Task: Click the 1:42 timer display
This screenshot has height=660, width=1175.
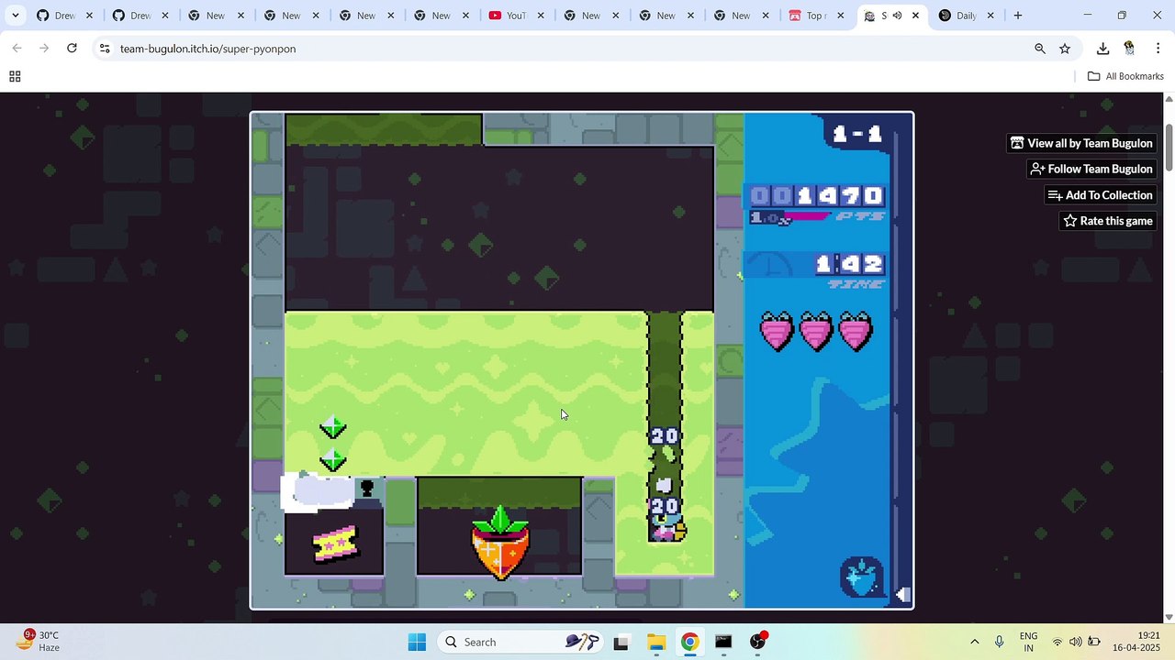Action: (849, 264)
